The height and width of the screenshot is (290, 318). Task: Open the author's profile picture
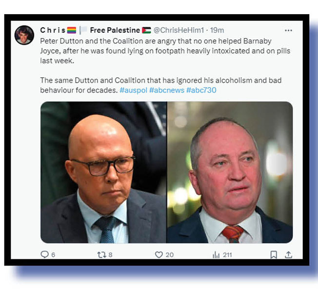click(24, 35)
